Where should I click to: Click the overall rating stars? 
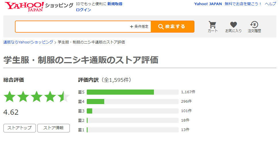pyautogui.click(x=36, y=97)
